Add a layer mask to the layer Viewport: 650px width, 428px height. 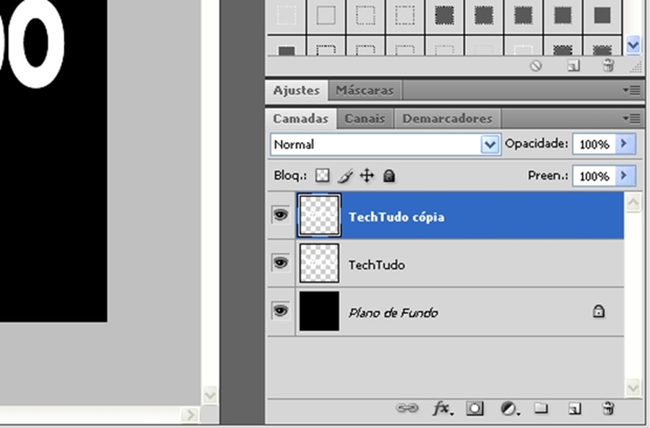coord(475,409)
